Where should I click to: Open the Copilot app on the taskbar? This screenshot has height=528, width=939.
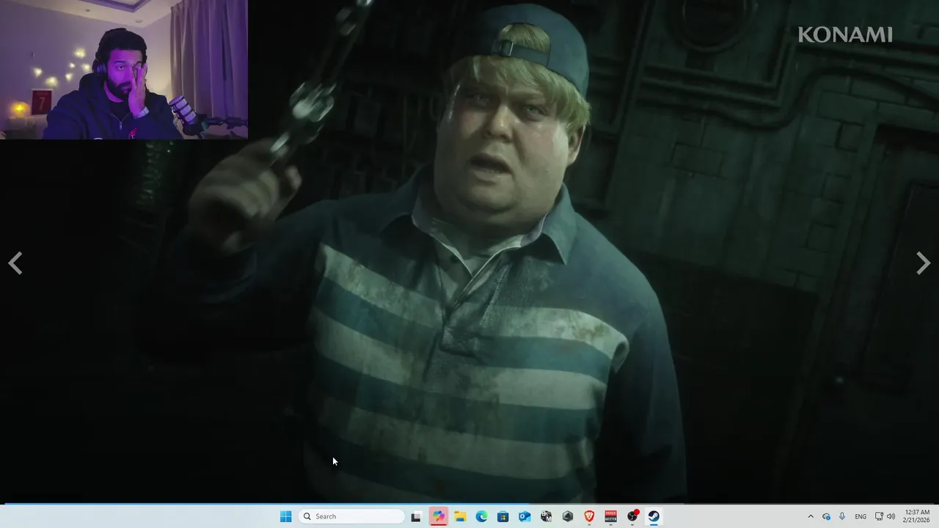click(x=438, y=516)
